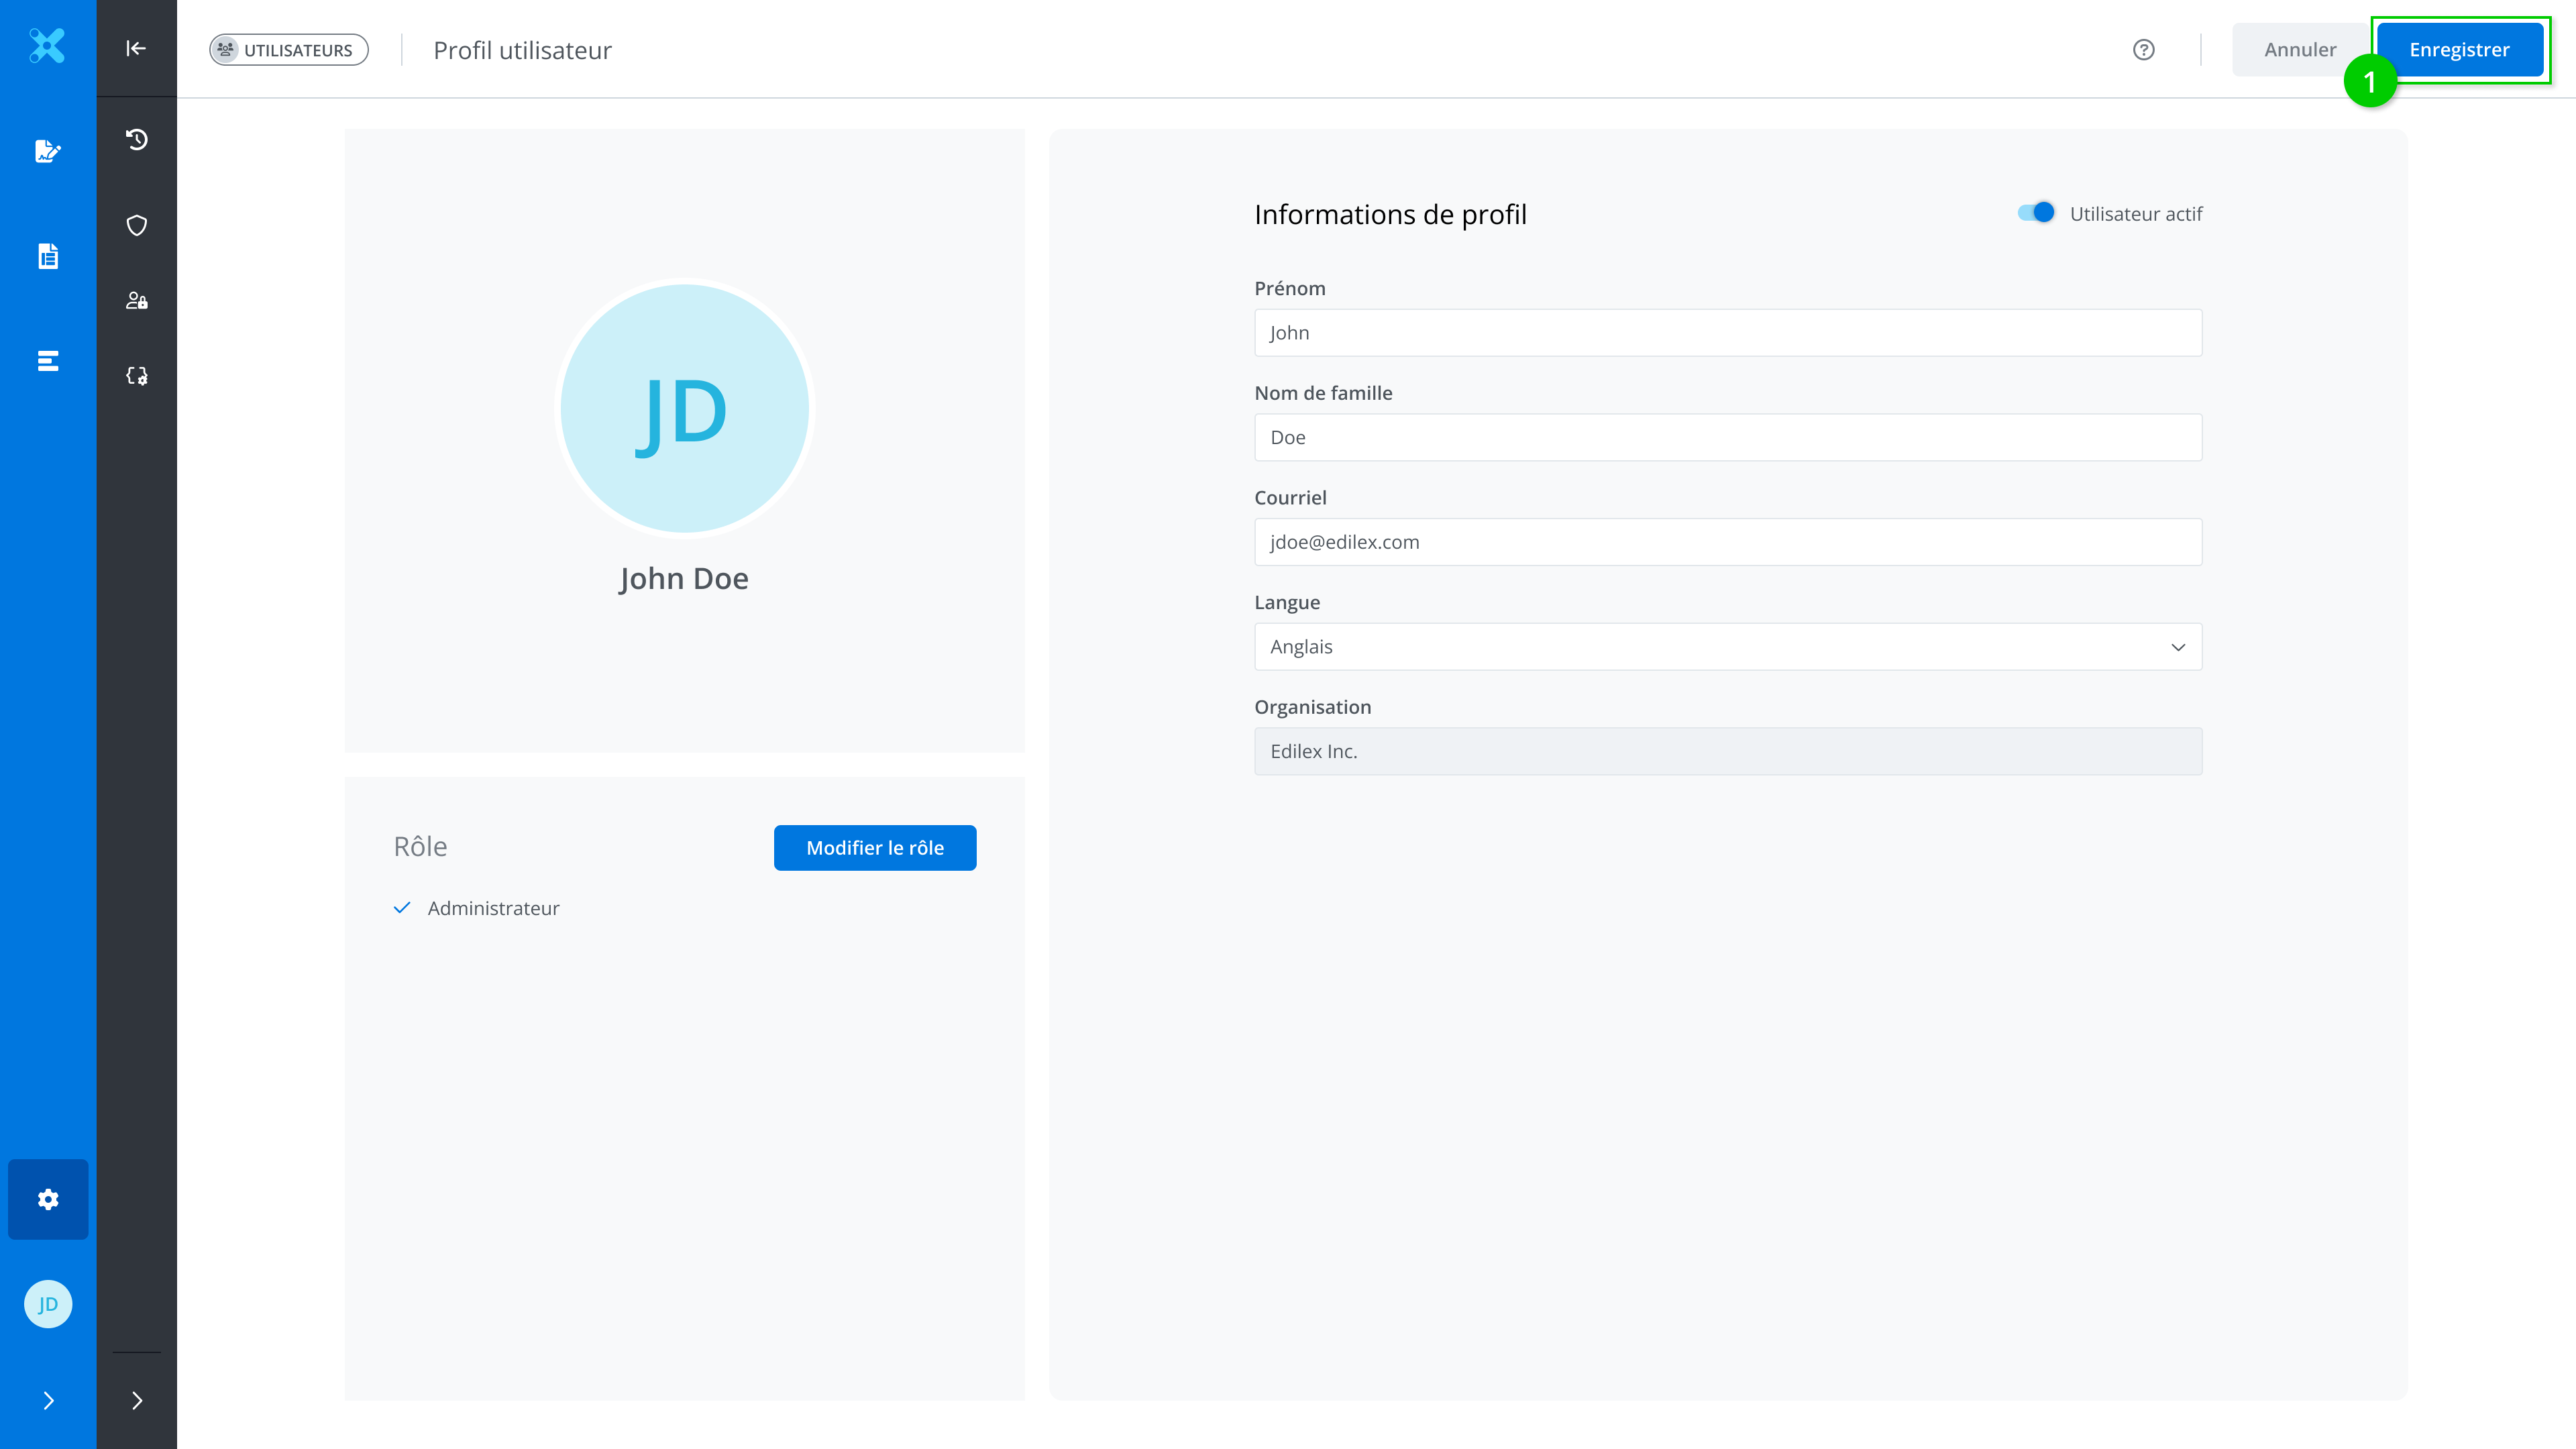Open the shield security icon
Viewport: 2576px width, 1449px height.
point(137,225)
